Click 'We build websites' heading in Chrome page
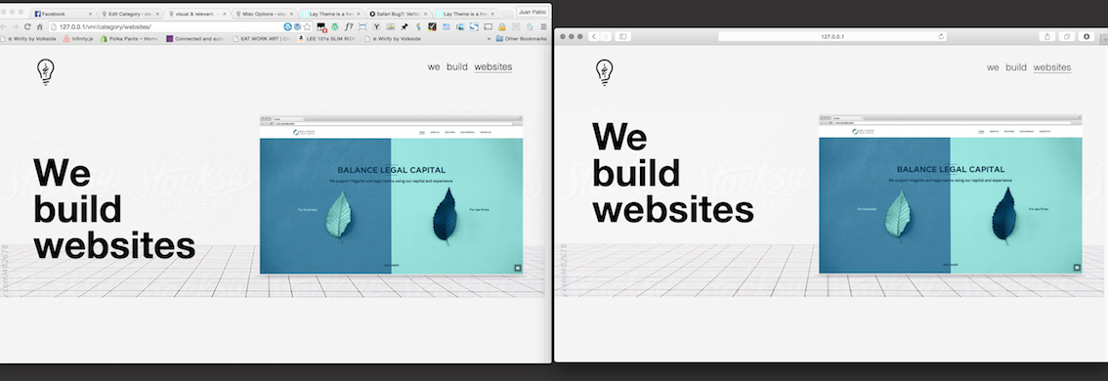Image resolution: width=1108 pixels, height=381 pixels. tap(113, 209)
